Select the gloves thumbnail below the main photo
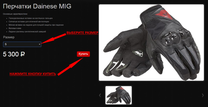Viewport: 208px width, 107px height. [x=119, y=95]
